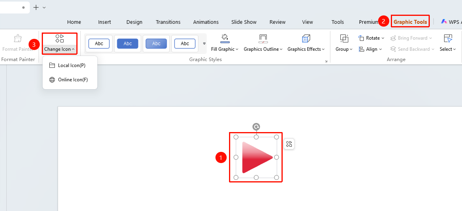Click the Graphics Effects cube icon

pyautogui.click(x=306, y=38)
